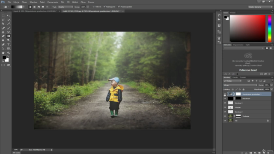Hide the Warstwa 3 layer
This screenshot has width=274, height=154.
pos(225,103)
